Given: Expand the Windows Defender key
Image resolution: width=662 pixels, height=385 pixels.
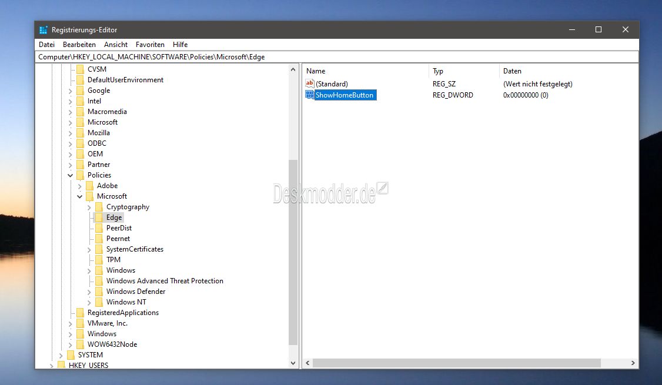Looking at the screenshot, I should pos(89,292).
